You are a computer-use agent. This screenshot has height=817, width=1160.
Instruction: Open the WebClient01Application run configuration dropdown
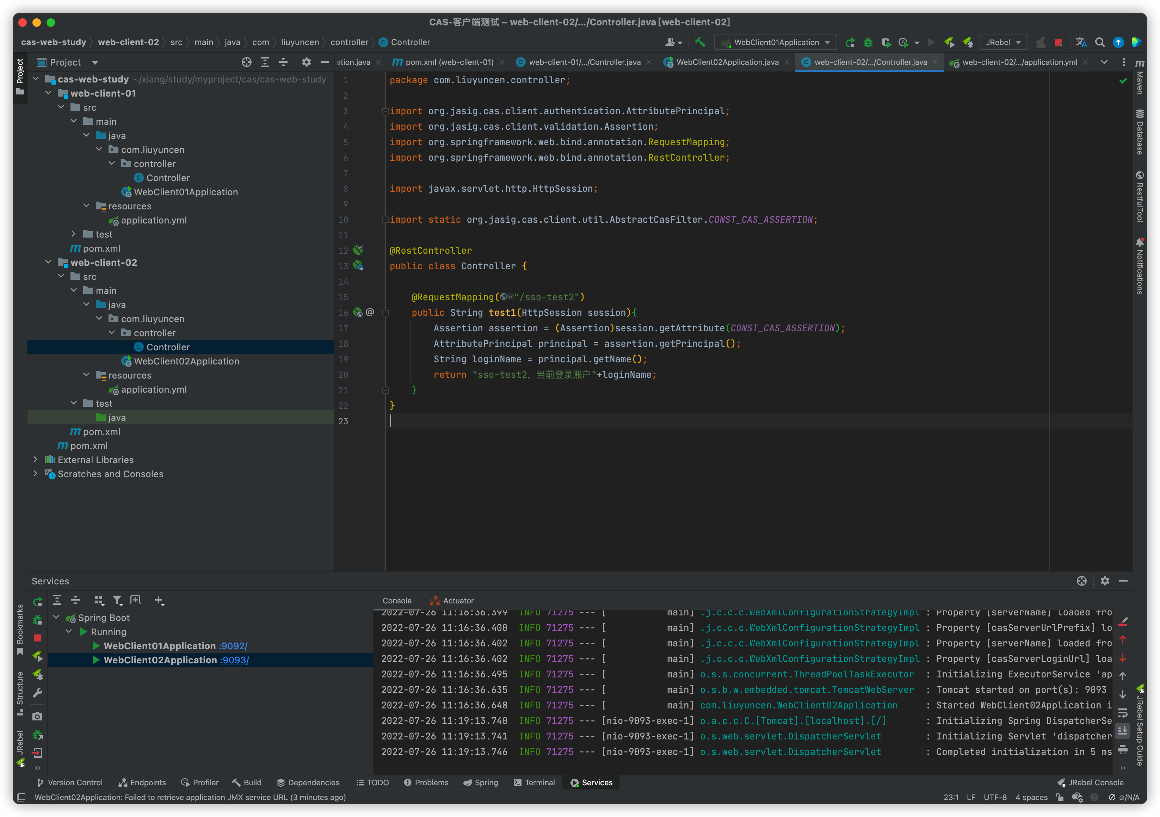click(776, 42)
